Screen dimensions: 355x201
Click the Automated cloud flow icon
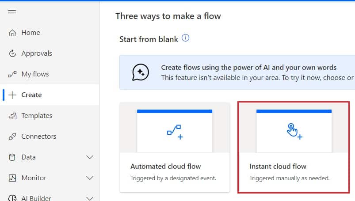pos(175,132)
